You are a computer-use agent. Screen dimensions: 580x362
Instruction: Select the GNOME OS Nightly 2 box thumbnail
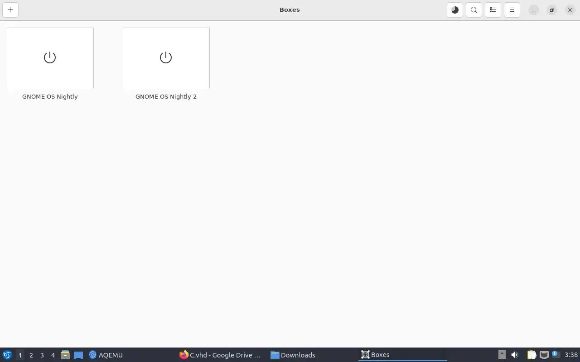(166, 58)
